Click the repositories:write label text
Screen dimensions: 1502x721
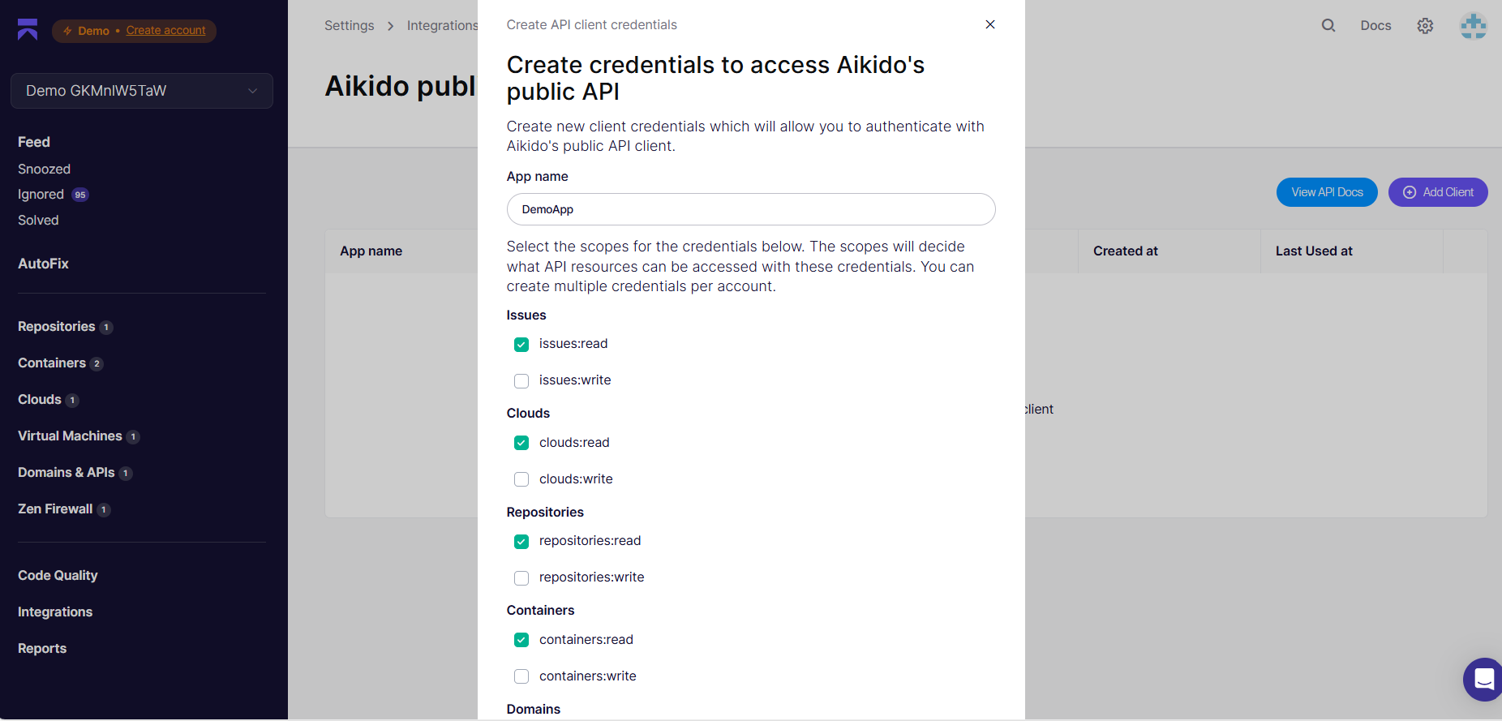pos(592,577)
